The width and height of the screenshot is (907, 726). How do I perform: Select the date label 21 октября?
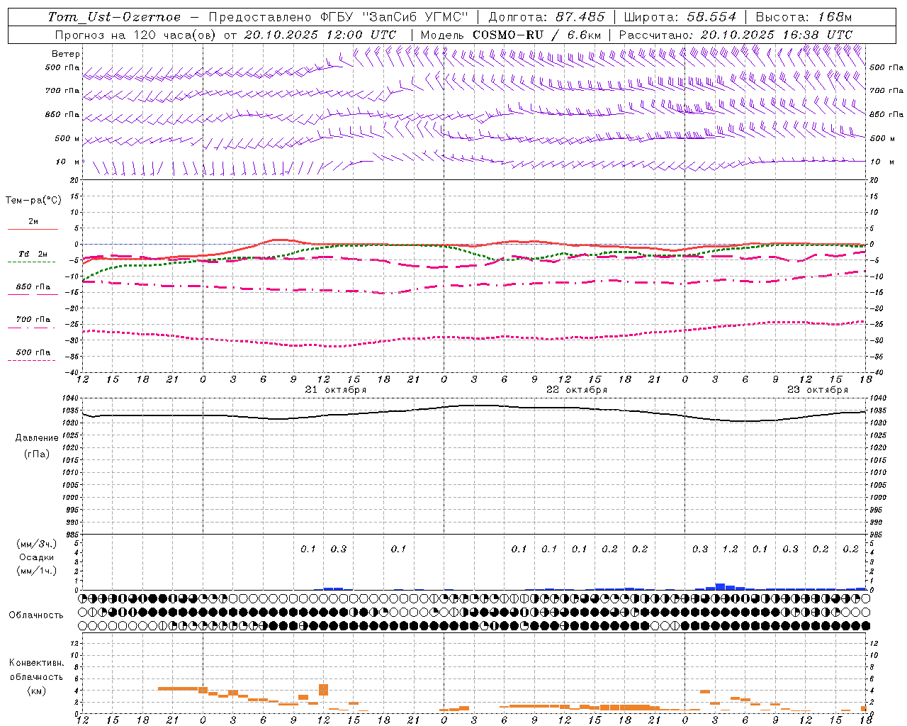[x=336, y=390]
